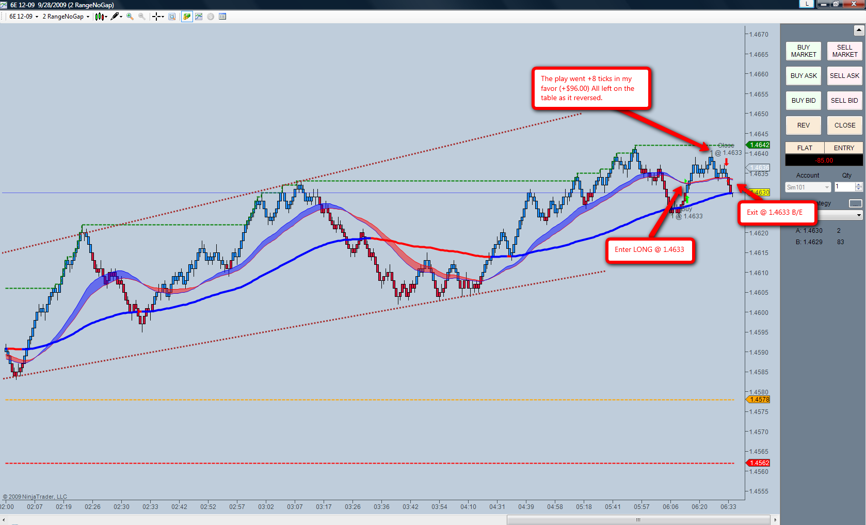Click the BUY BID button
The height and width of the screenshot is (525, 866).
click(x=804, y=101)
